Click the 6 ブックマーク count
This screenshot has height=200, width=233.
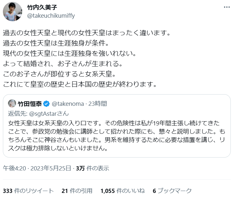[172, 191]
